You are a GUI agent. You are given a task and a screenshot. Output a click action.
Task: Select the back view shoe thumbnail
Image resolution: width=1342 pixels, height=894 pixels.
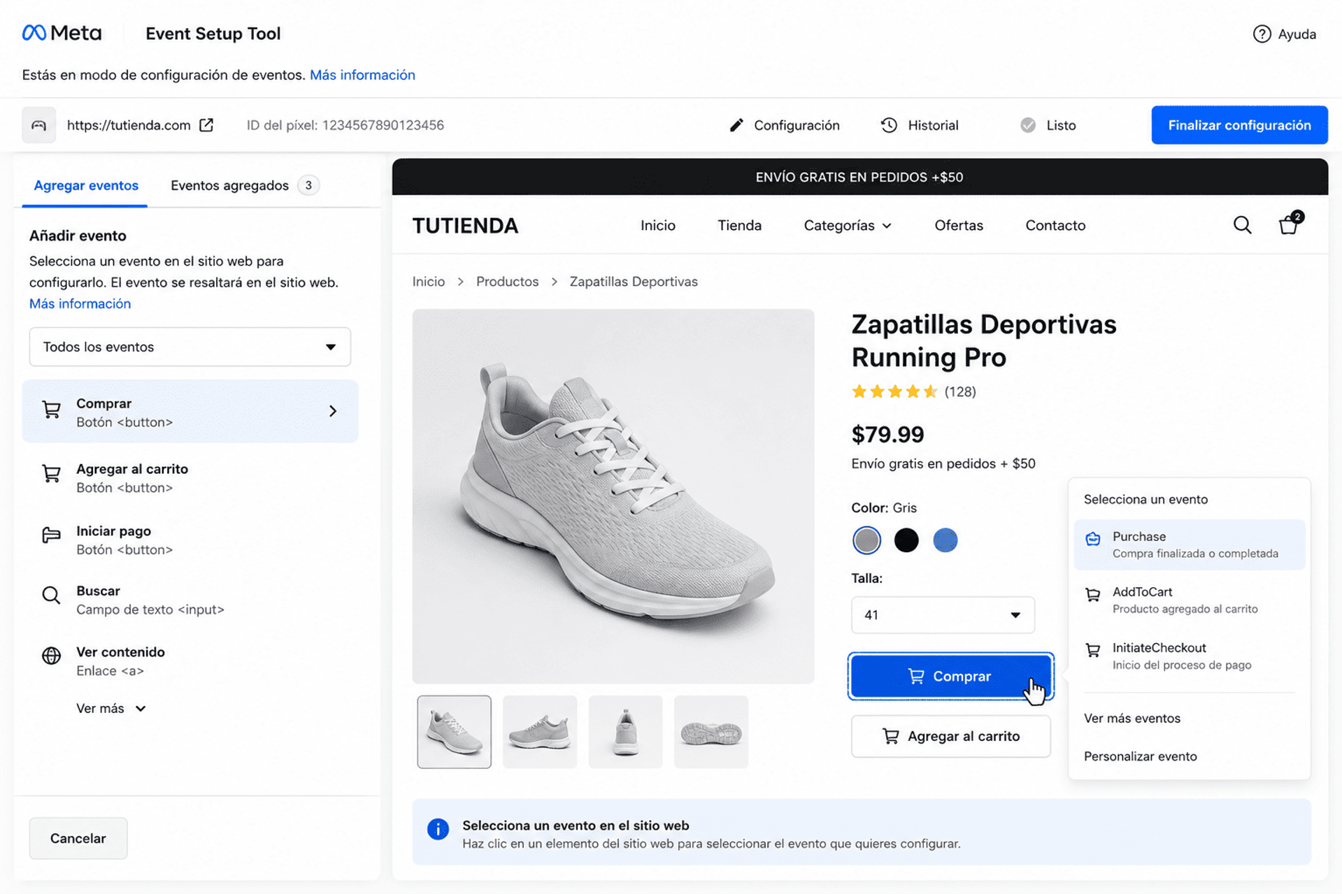pyautogui.click(x=625, y=732)
